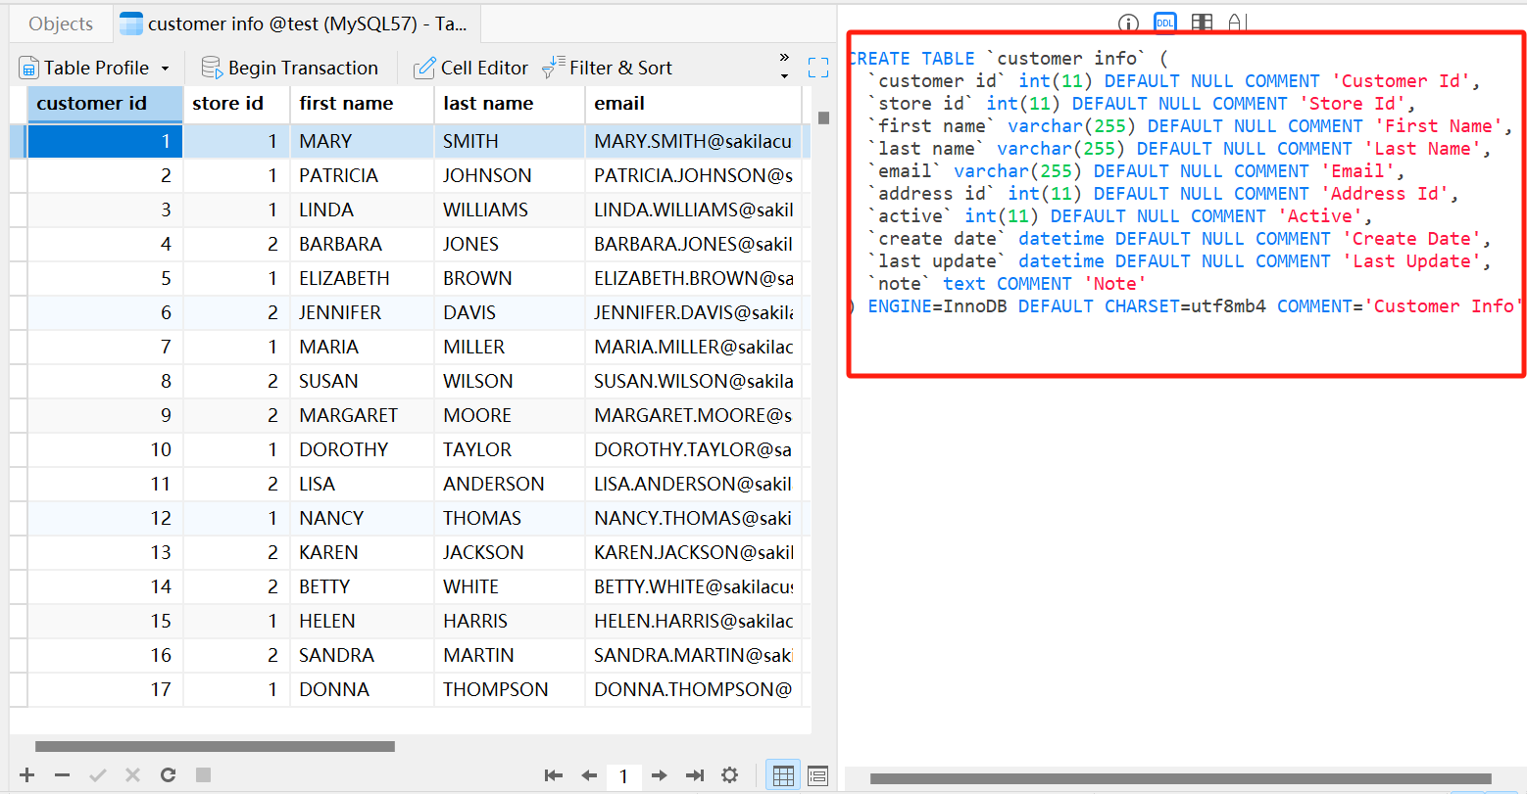Select the MARGARET first name cell
1527x794 pixels.
[x=362, y=415]
